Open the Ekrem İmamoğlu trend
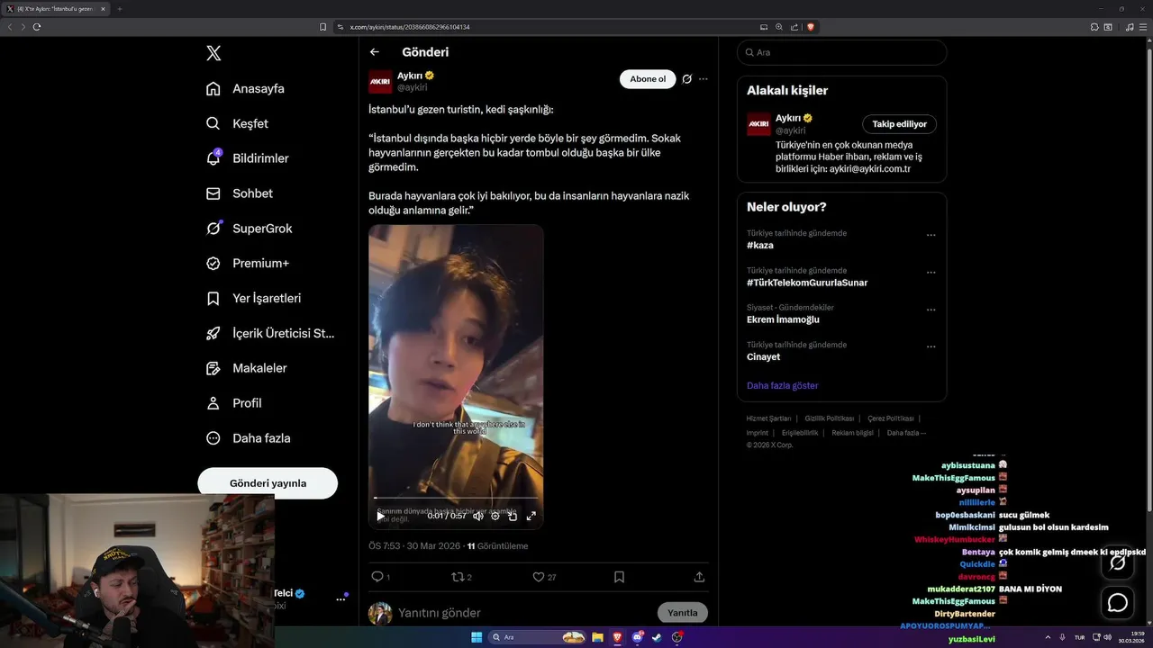Screen dimensions: 1153x648 pyautogui.click(x=783, y=319)
